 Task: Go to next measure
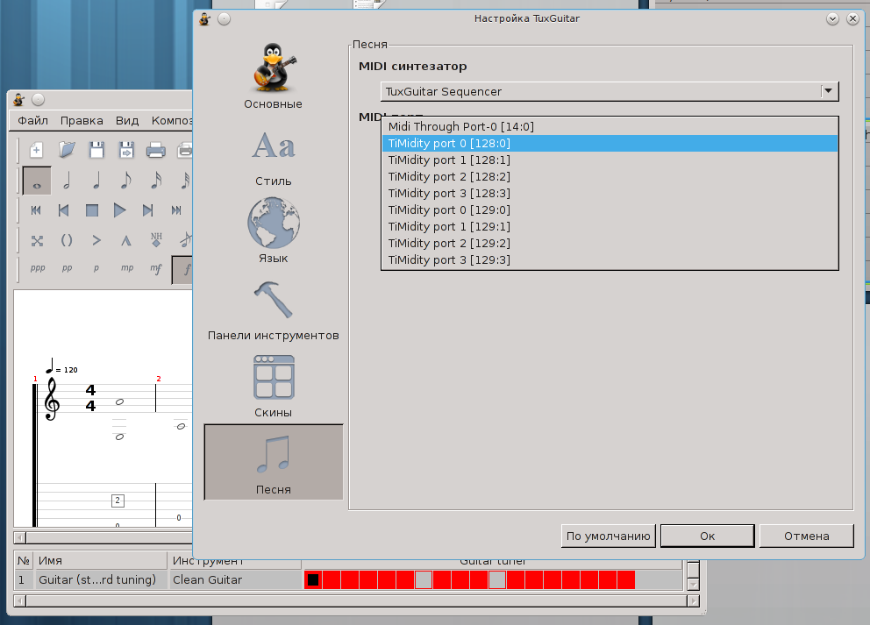[147, 210]
